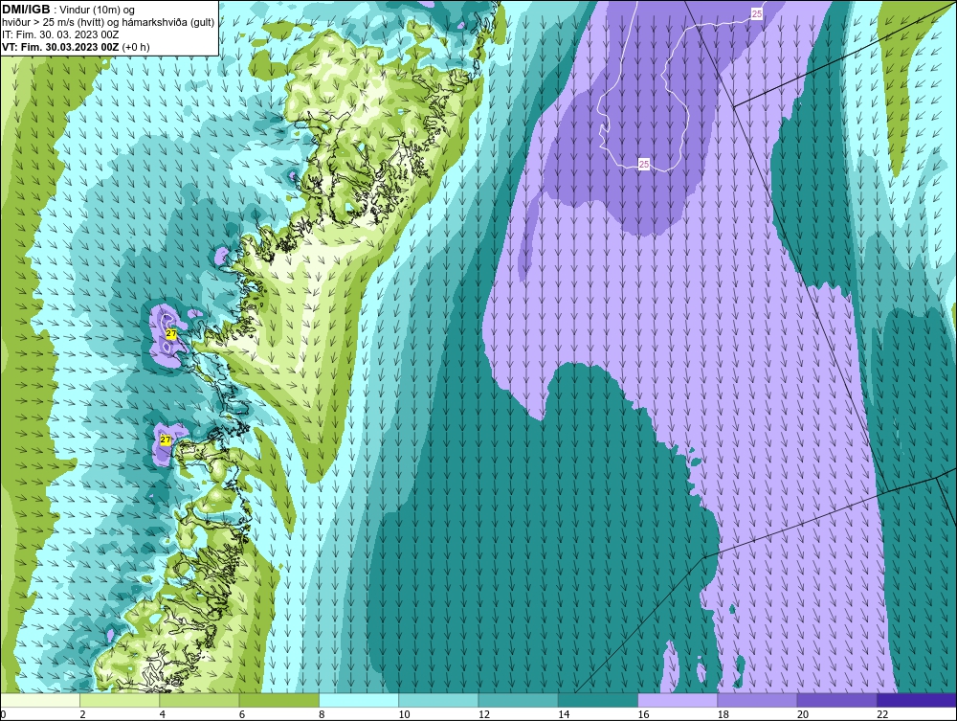Click the legend scale number 14
The image size is (957, 721).
point(564,715)
